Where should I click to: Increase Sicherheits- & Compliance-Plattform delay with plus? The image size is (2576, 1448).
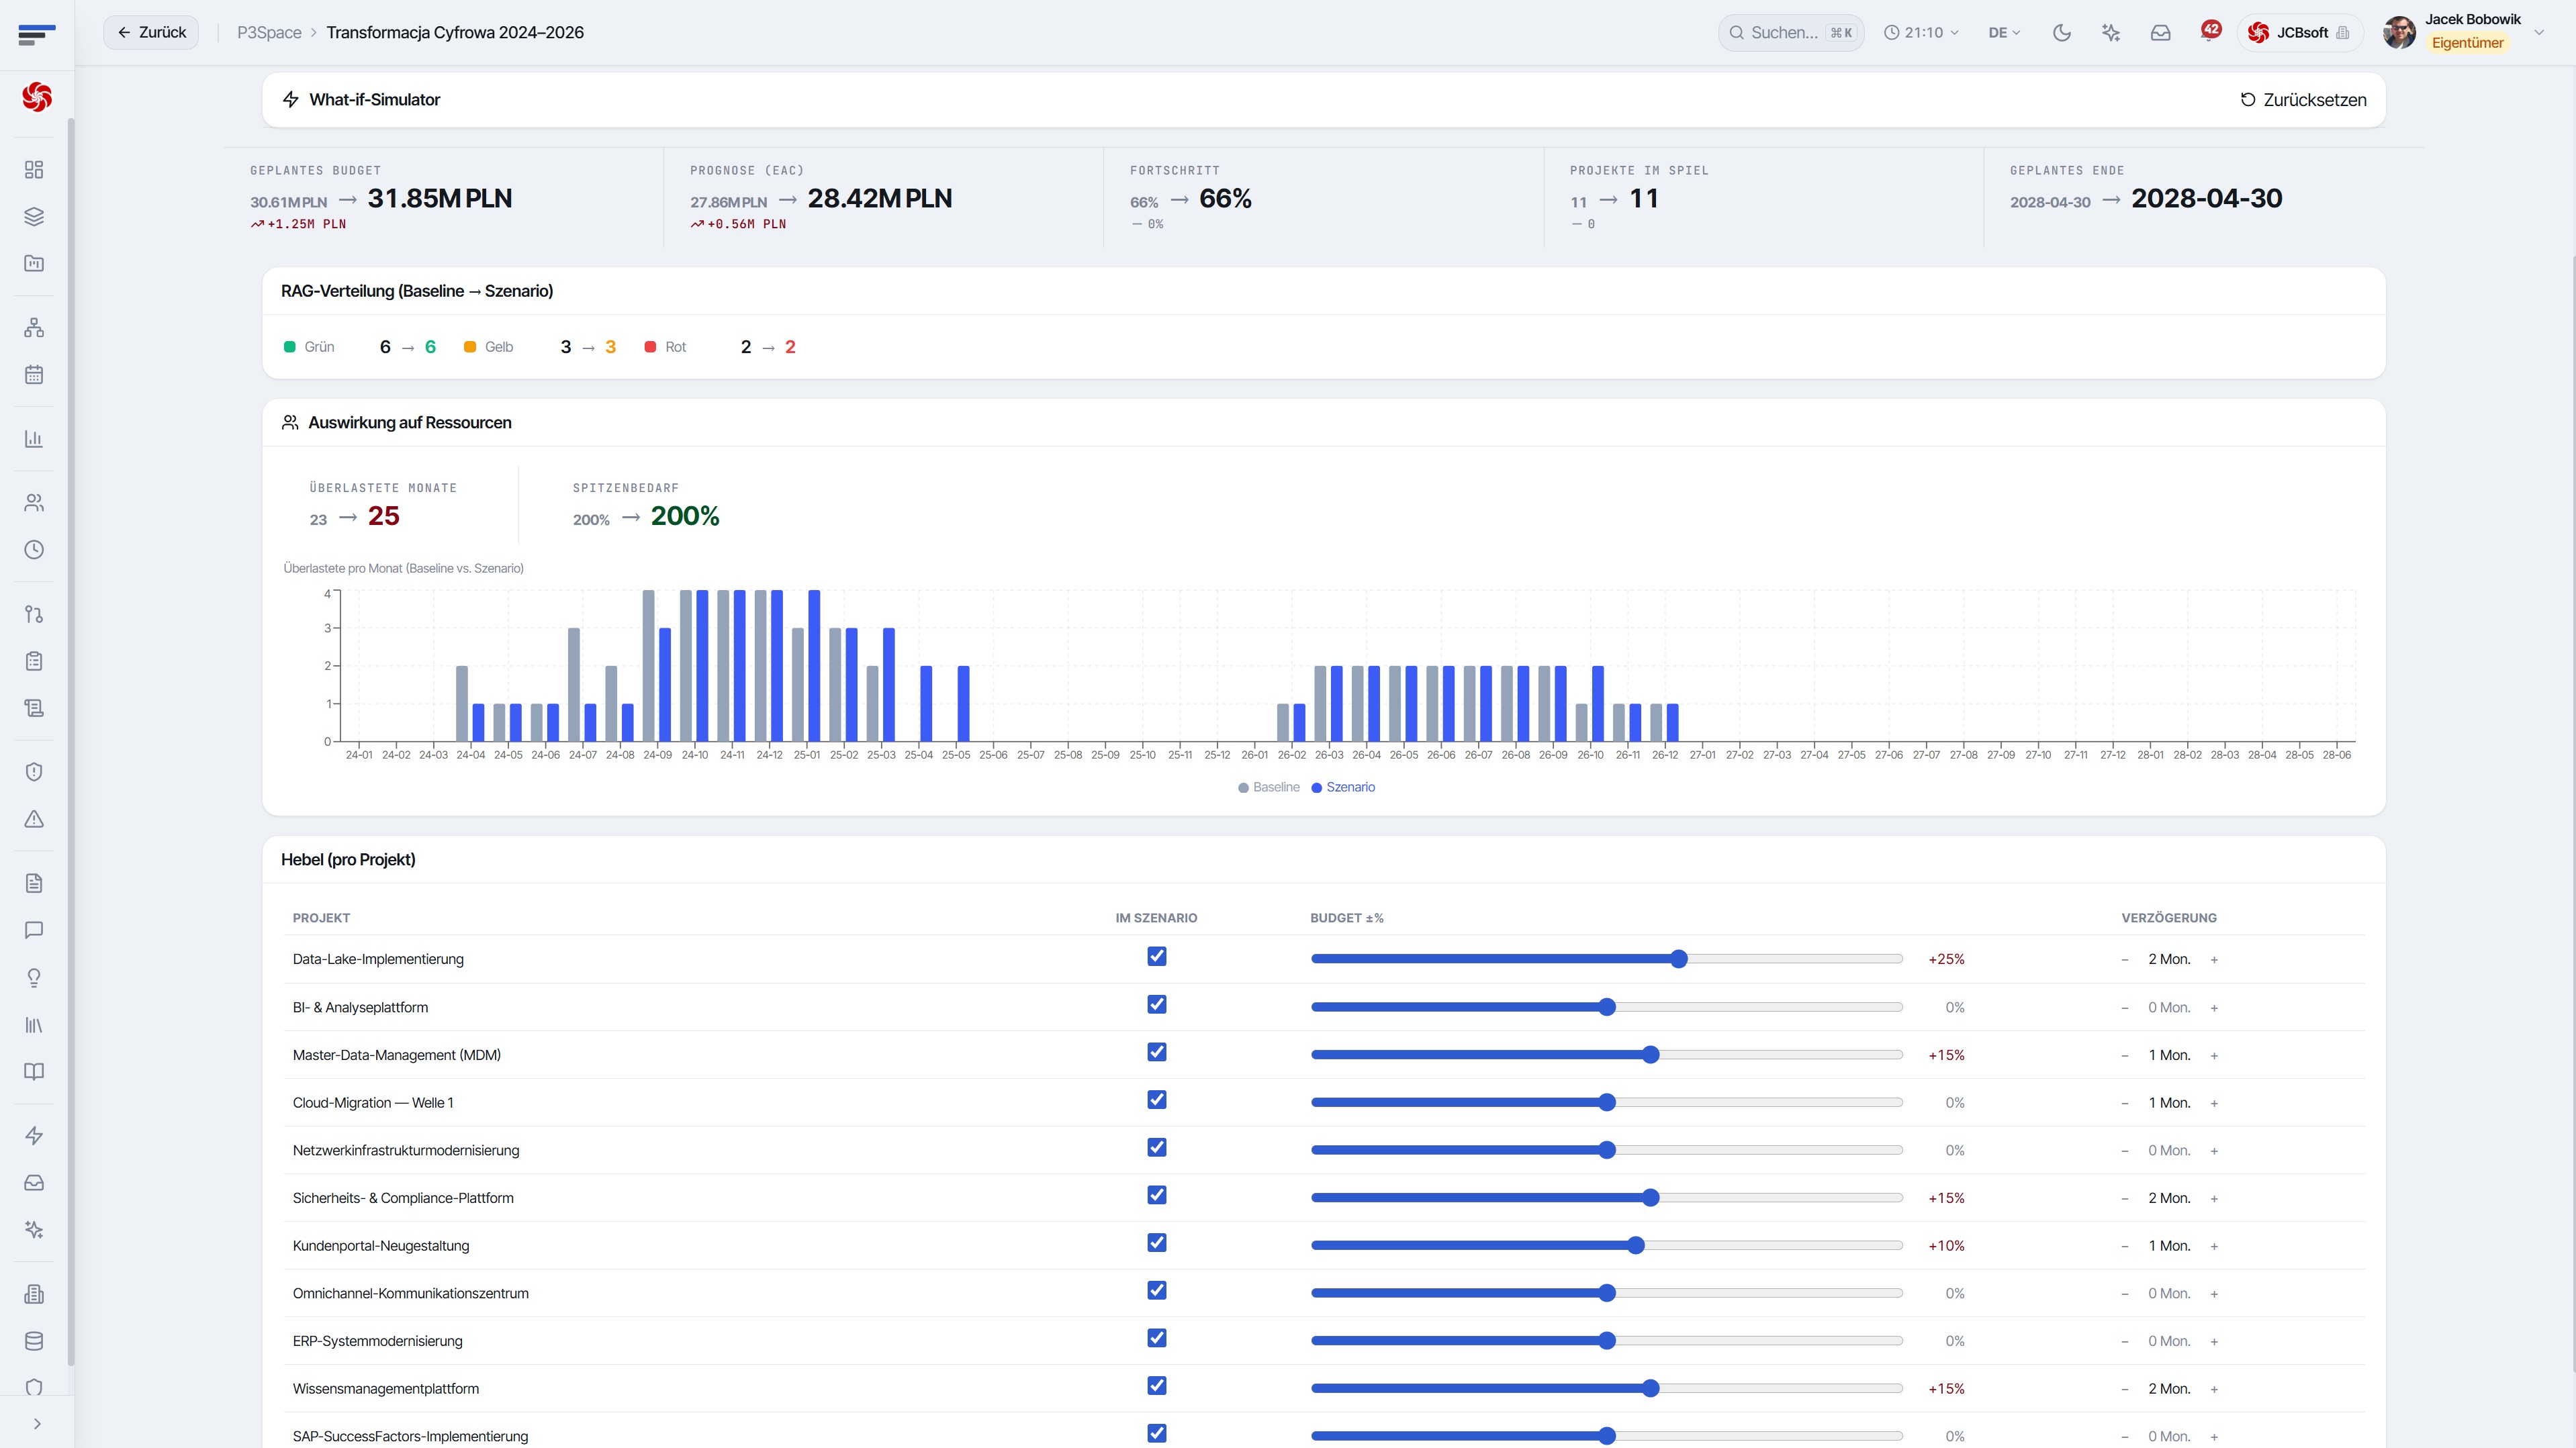click(2214, 1198)
